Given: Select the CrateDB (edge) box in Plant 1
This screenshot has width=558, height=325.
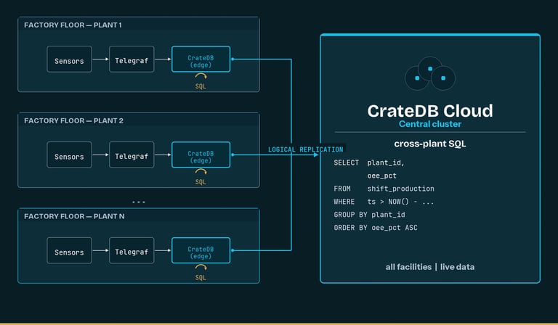Looking at the screenshot, I should [x=201, y=59].
